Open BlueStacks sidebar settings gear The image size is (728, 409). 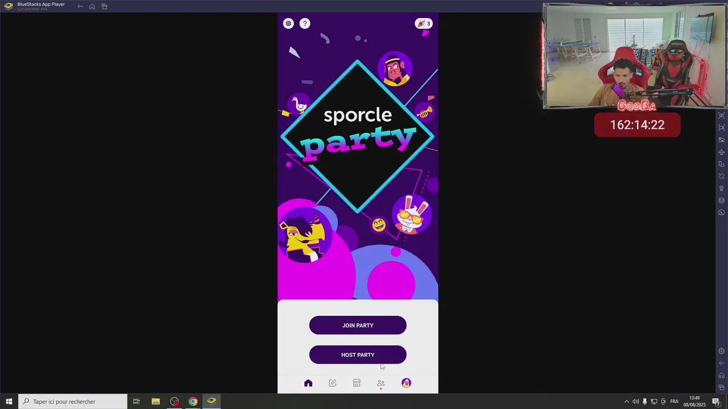click(722, 351)
